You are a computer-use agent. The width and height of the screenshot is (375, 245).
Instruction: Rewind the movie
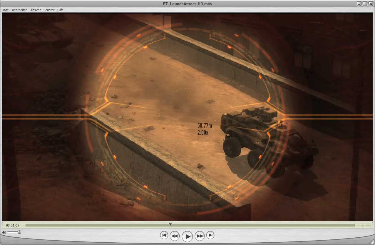pos(175,236)
